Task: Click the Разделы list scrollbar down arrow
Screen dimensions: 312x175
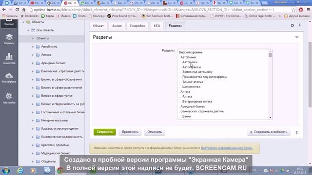Action: click(x=270, y=118)
